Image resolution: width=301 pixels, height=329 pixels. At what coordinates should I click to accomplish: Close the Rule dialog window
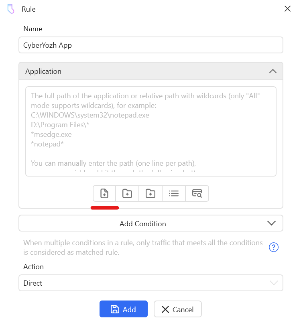(x=287, y=9)
